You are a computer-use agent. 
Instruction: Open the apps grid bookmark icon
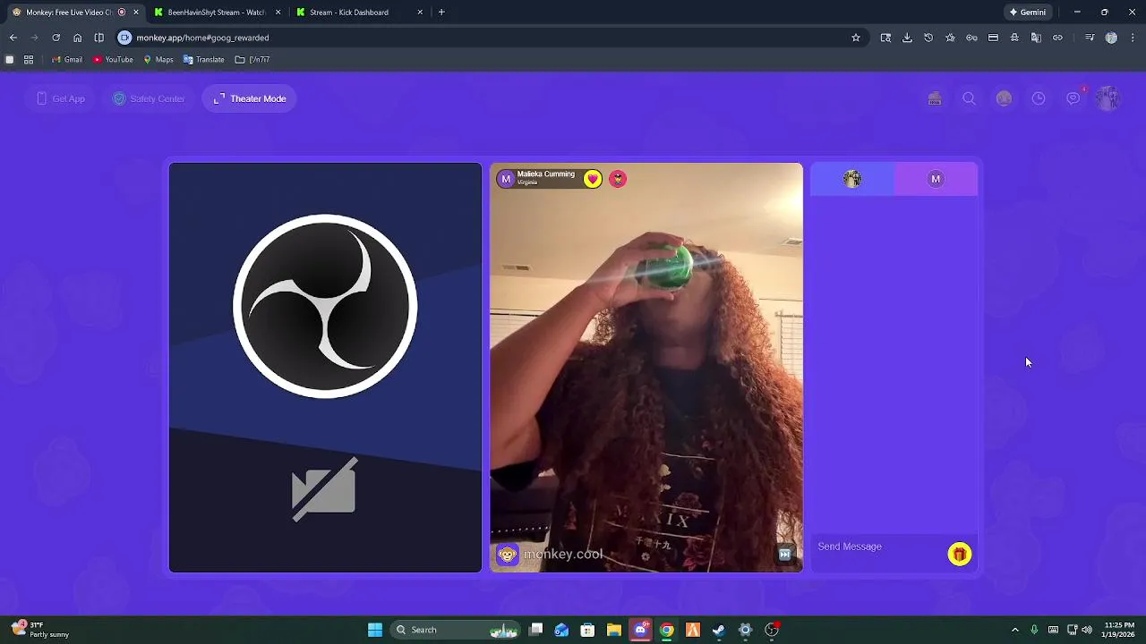coord(29,60)
